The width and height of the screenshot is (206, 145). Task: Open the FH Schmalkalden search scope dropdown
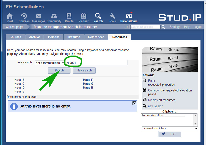click(x=49, y=63)
